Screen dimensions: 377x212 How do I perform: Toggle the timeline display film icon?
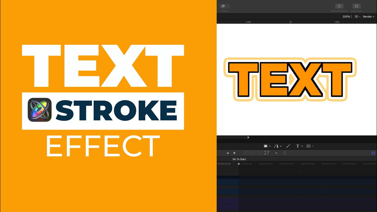point(373,153)
